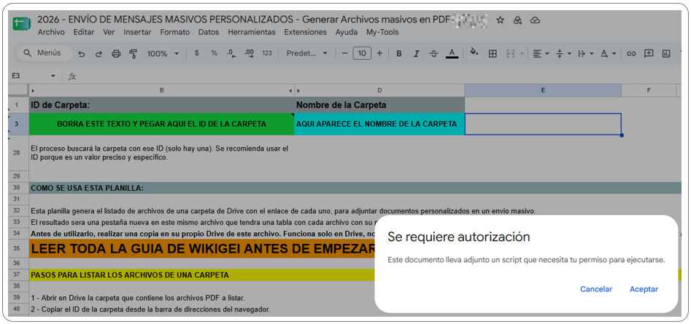
Task: Open the Formato menu
Action: point(174,32)
